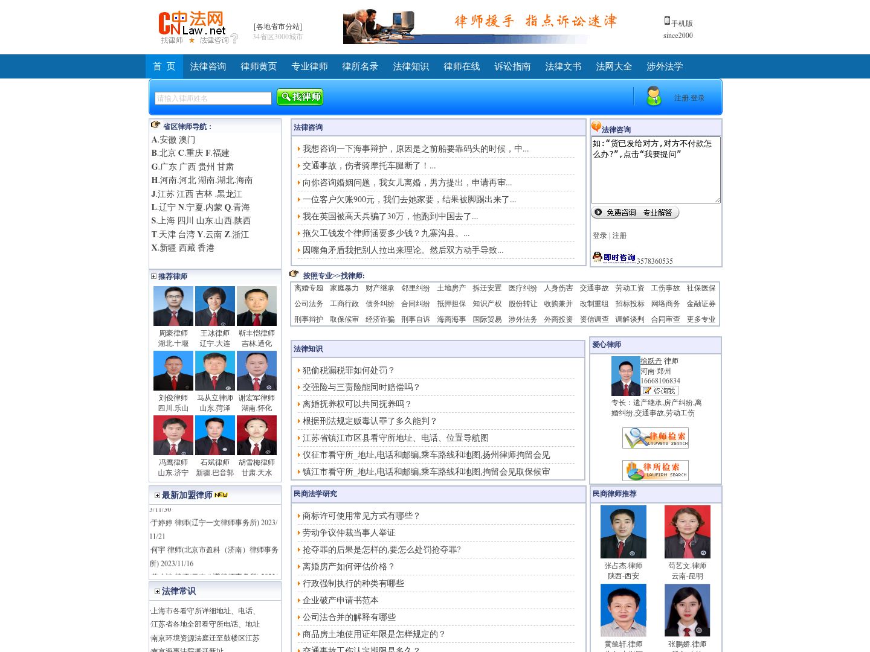Focus the lawyer name search input field
The image size is (870, 652).
[213, 98]
